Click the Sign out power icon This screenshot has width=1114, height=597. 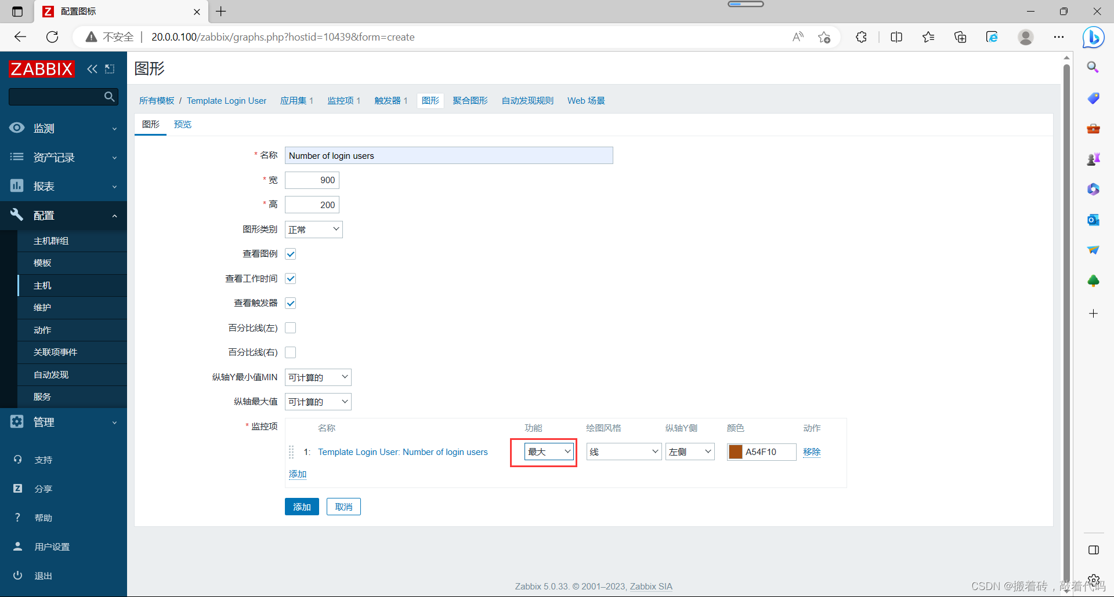pos(18,576)
